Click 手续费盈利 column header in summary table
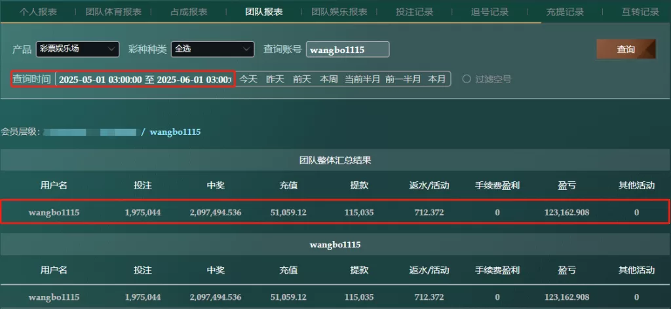Image resolution: width=671 pixels, height=309 pixels. 497,185
